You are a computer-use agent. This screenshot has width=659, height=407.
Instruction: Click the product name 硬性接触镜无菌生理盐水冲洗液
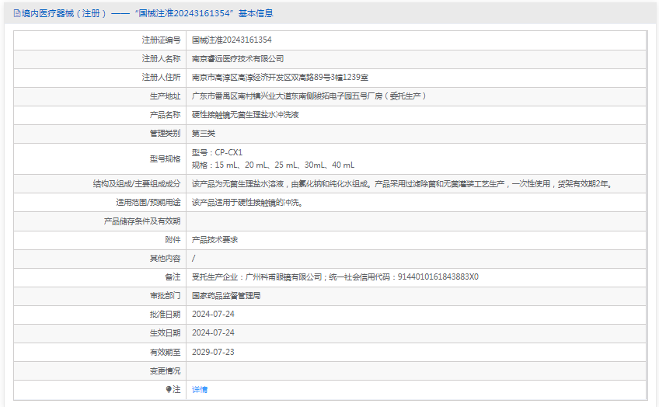(x=246, y=114)
